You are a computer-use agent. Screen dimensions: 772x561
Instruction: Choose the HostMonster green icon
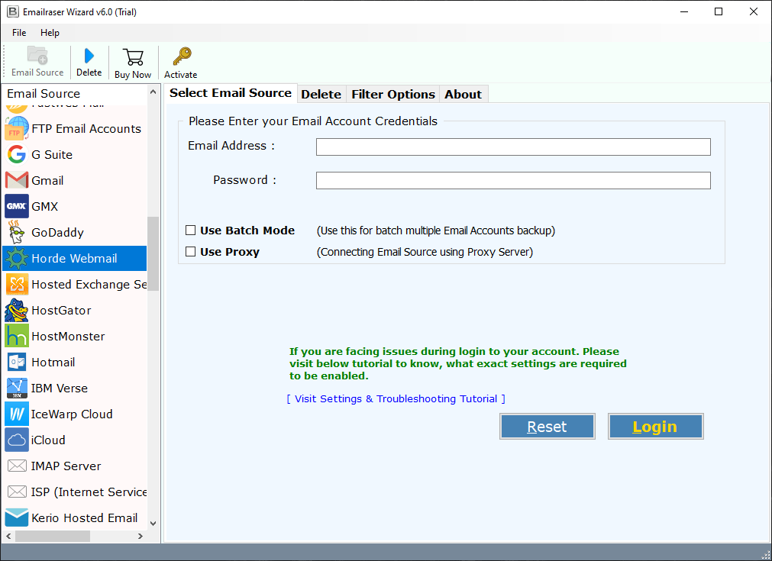pos(16,336)
